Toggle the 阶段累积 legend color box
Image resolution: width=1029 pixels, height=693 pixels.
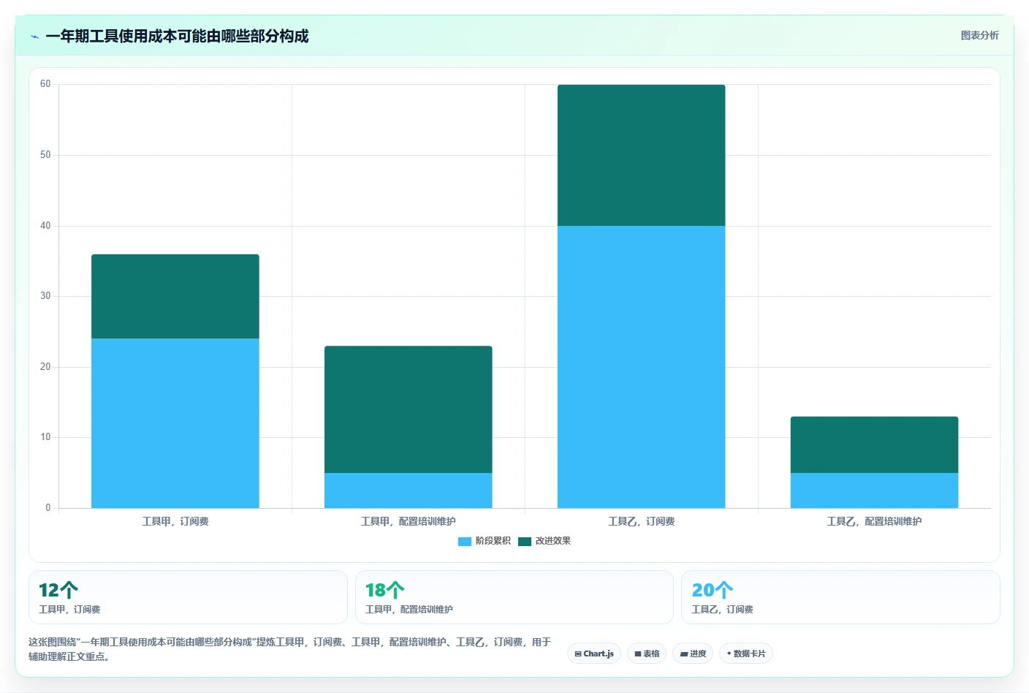465,542
